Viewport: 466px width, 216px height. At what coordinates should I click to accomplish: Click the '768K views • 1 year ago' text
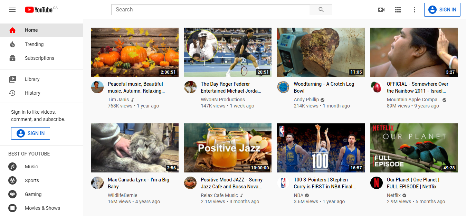coord(133,106)
